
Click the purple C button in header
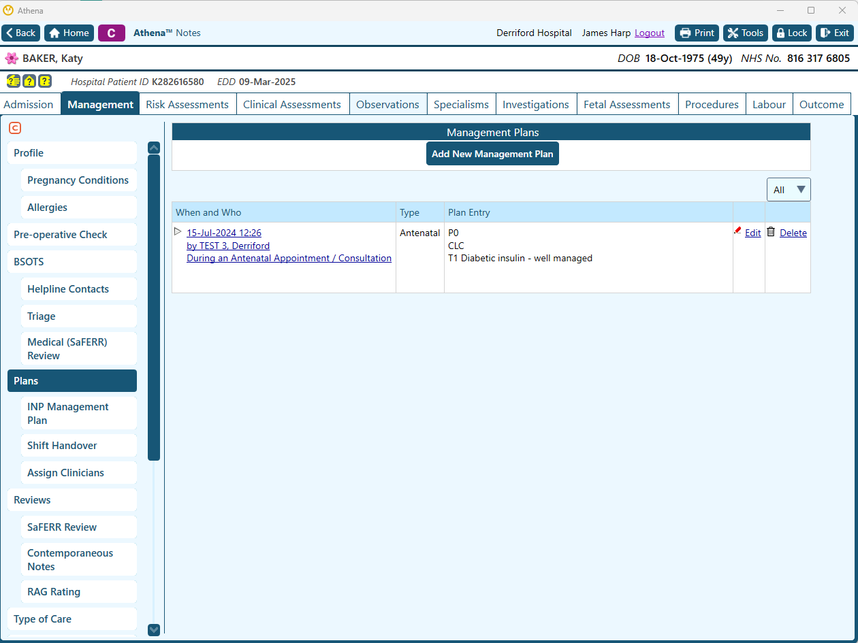click(x=112, y=33)
